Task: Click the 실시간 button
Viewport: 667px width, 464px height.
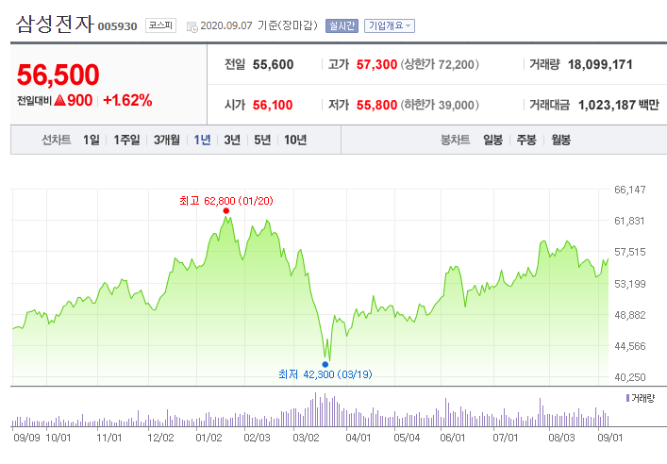Action: point(342,26)
